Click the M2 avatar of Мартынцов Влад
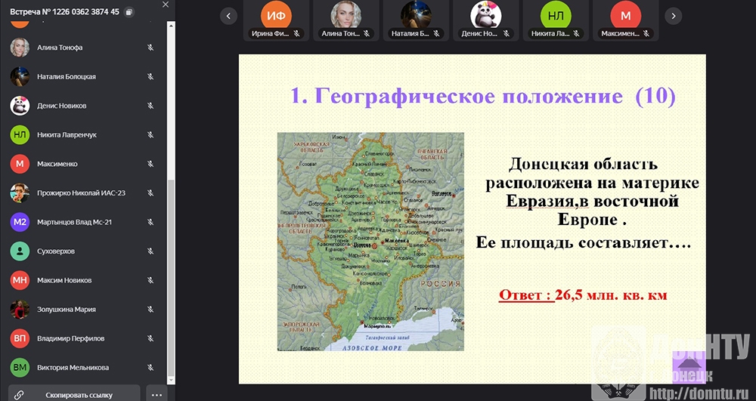The image size is (756, 401). coord(20,222)
